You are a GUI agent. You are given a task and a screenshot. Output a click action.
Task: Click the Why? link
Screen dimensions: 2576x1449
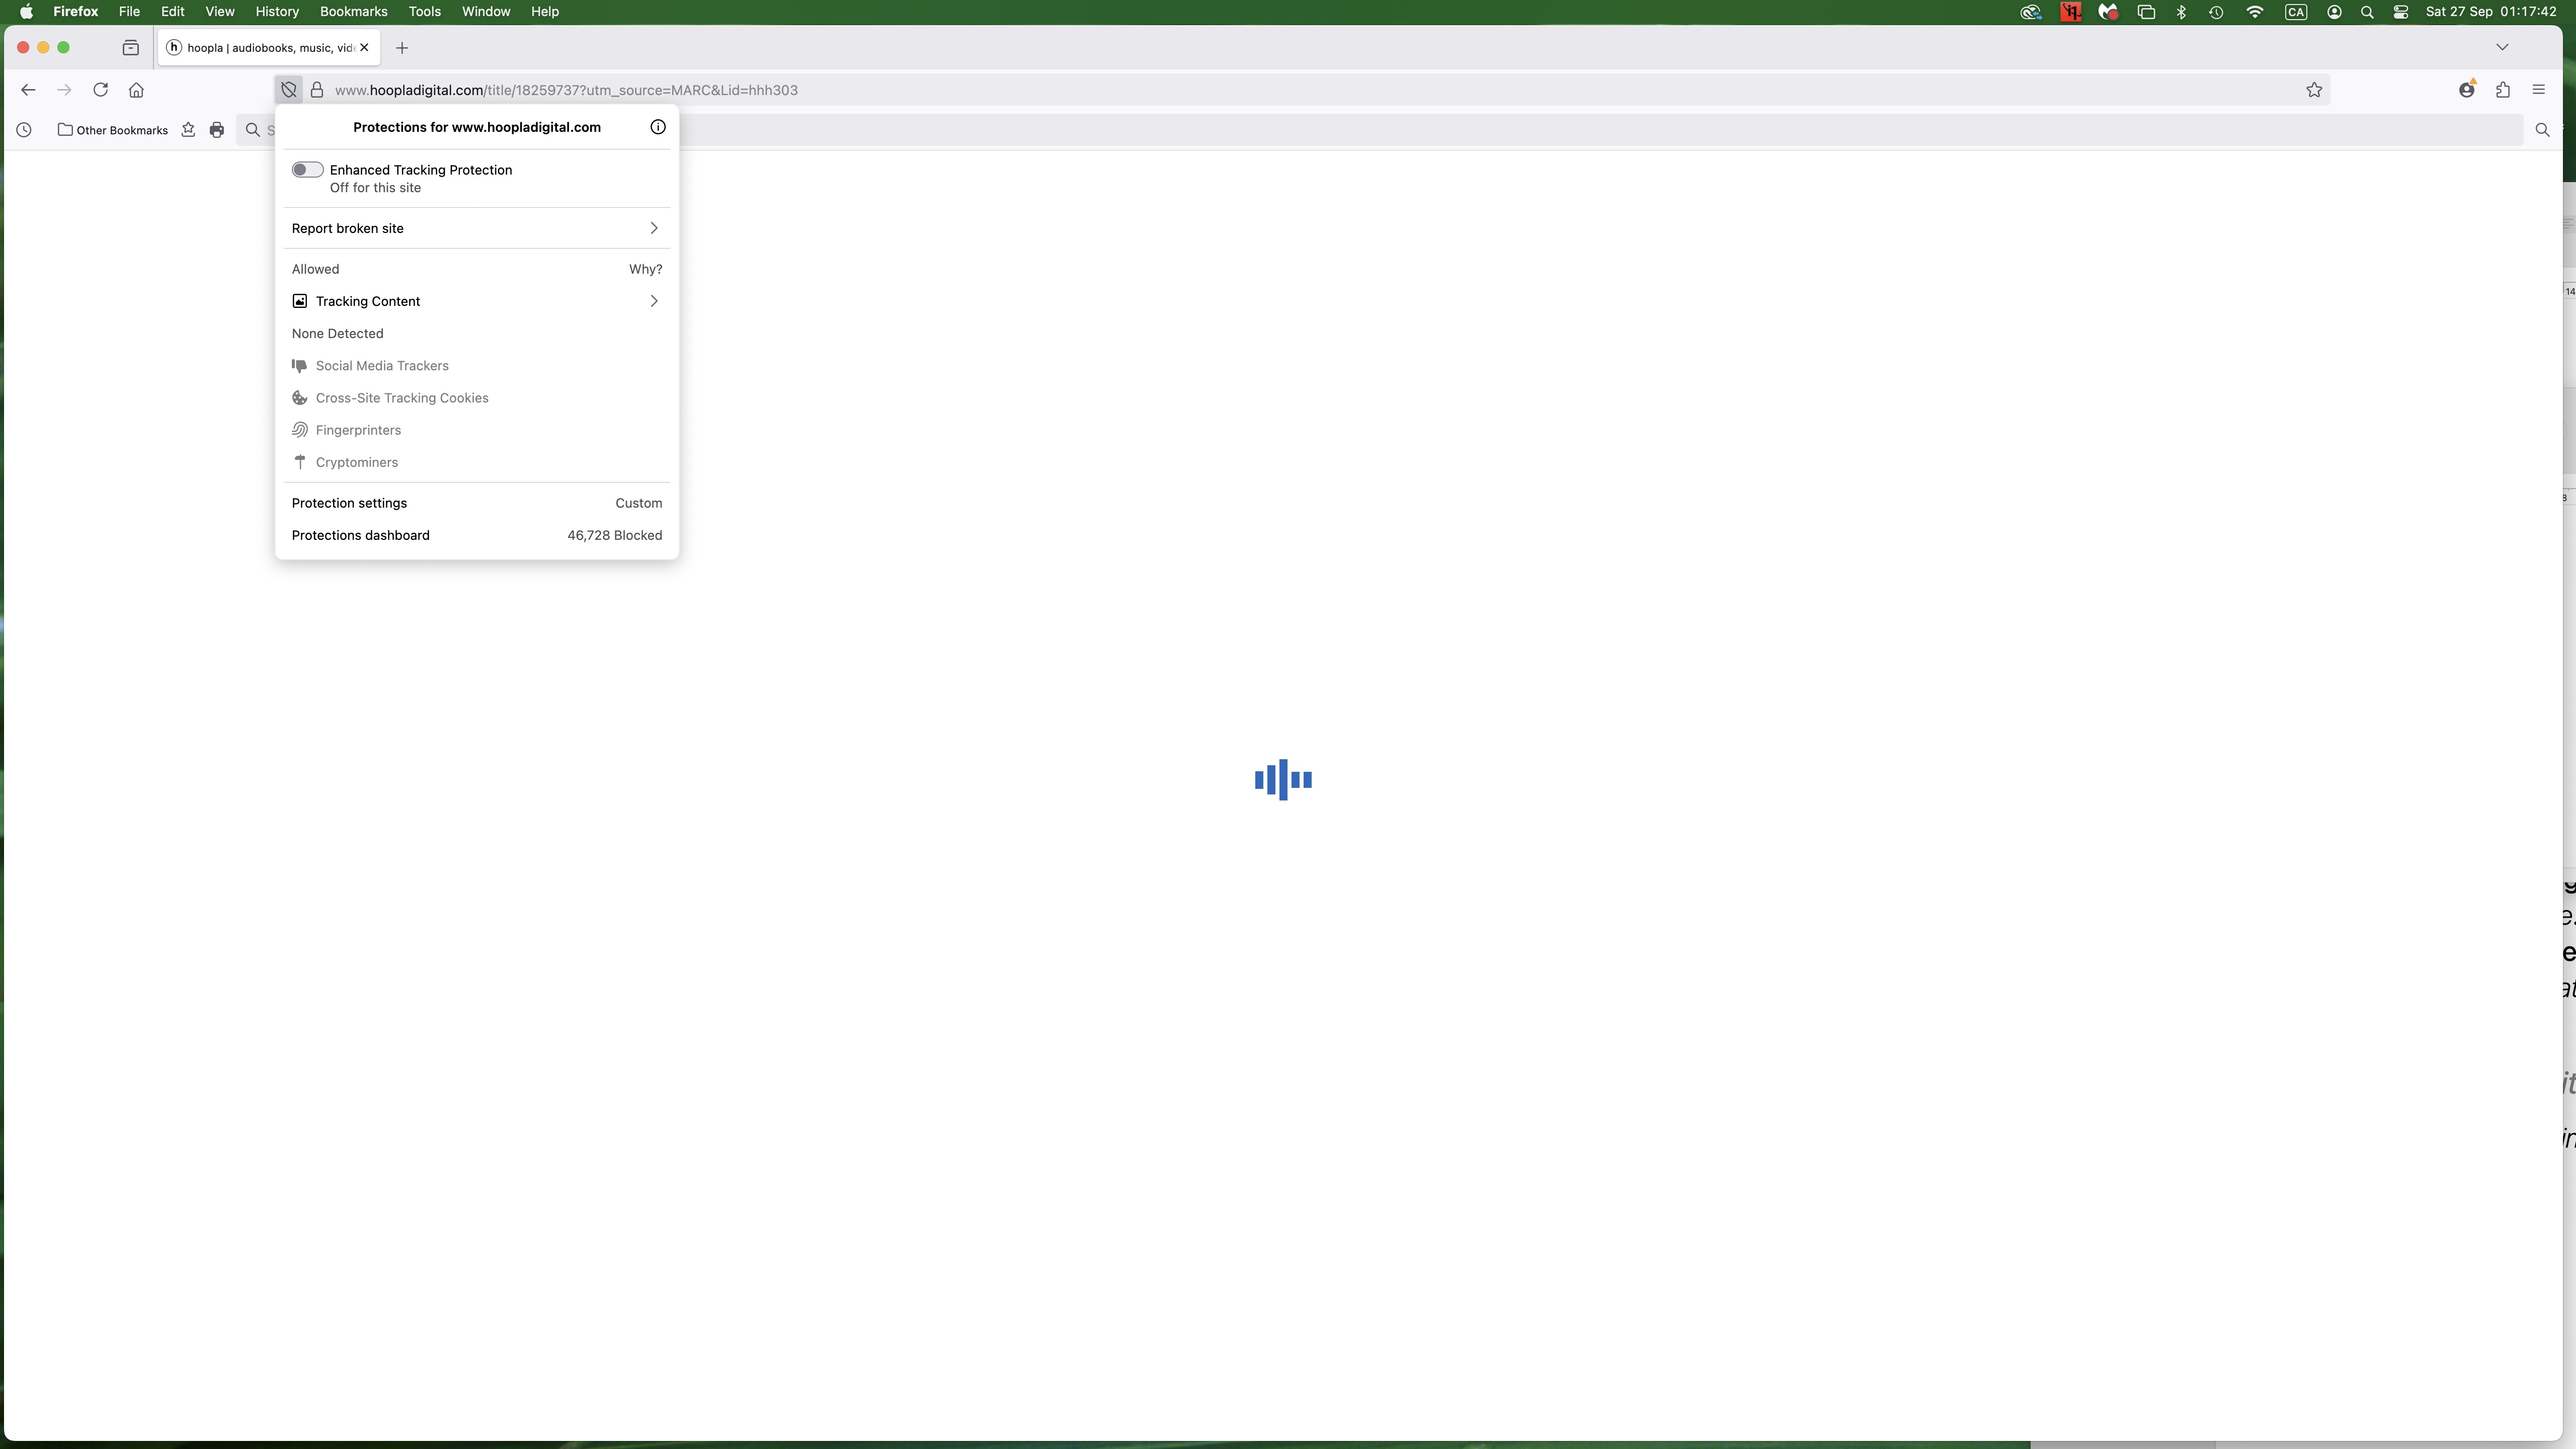pos(645,269)
